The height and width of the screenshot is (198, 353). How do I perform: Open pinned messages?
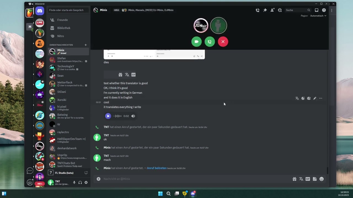point(265,10)
